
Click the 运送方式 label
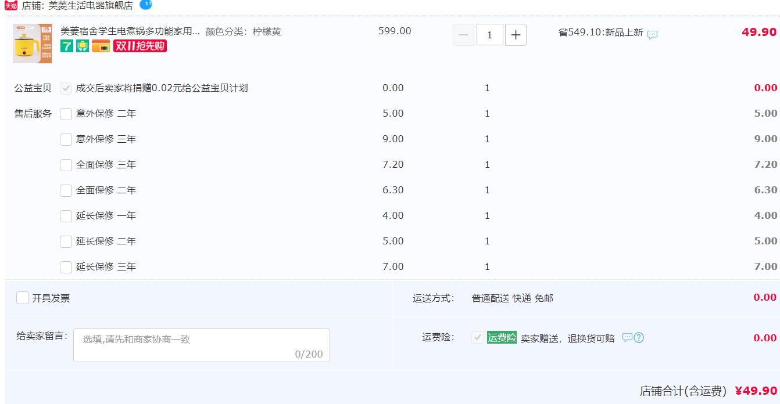[x=434, y=298]
